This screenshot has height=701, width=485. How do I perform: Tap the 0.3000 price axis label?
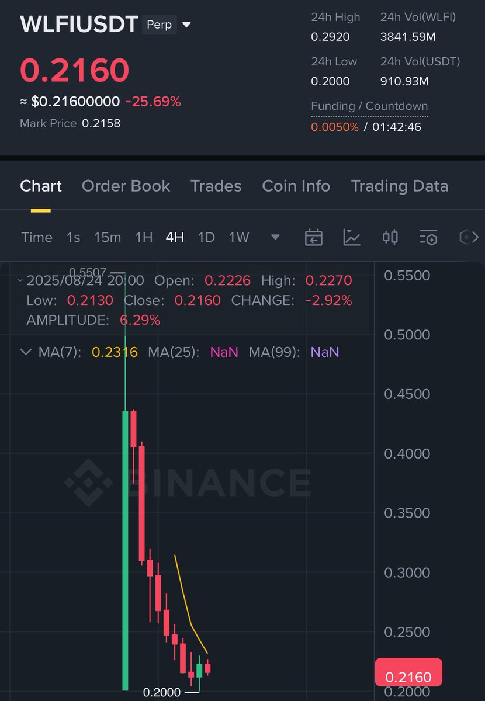coord(407,572)
